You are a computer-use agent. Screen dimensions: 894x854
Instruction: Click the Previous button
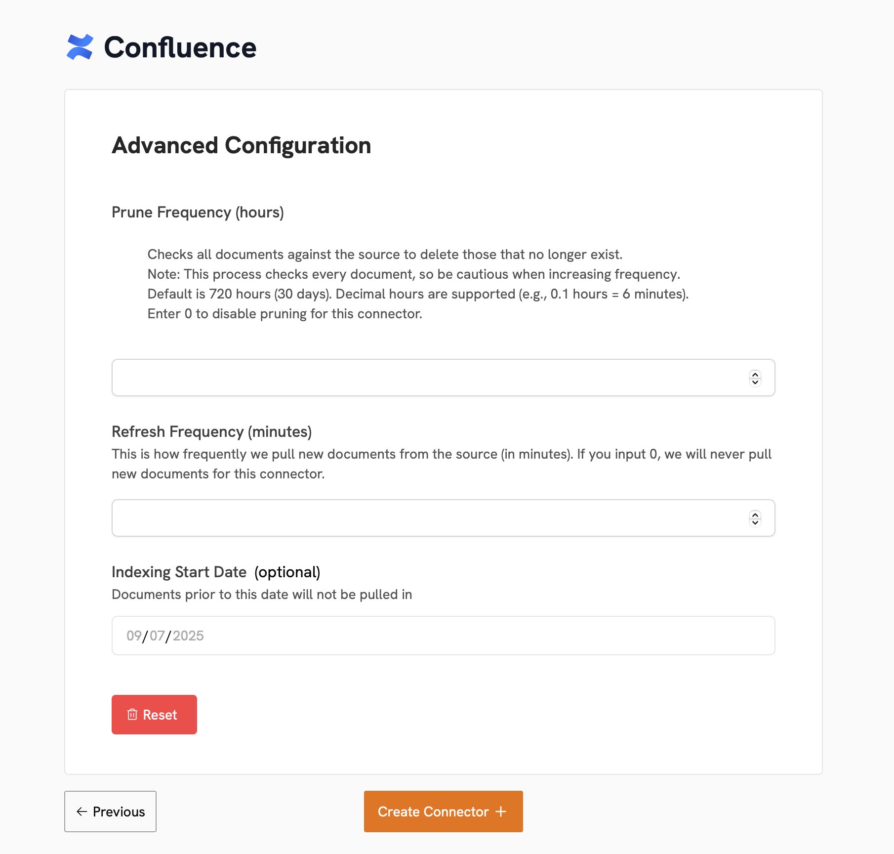110,811
